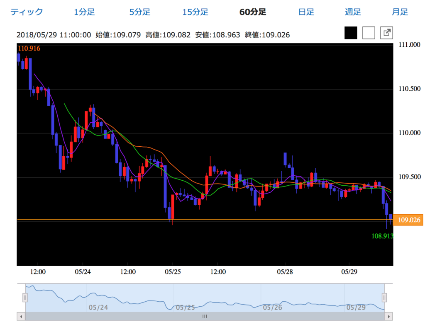Switch to the 日足 daily tab
This screenshot has height=327, width=425.
306,12
